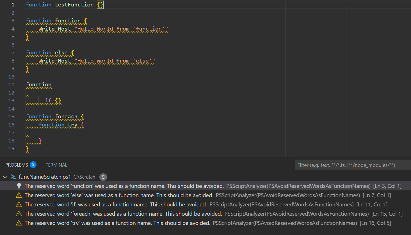This screenshot has height=235, width=411.
Task: Click the problem count badge next to PROBLEMS
Action: 33,165
